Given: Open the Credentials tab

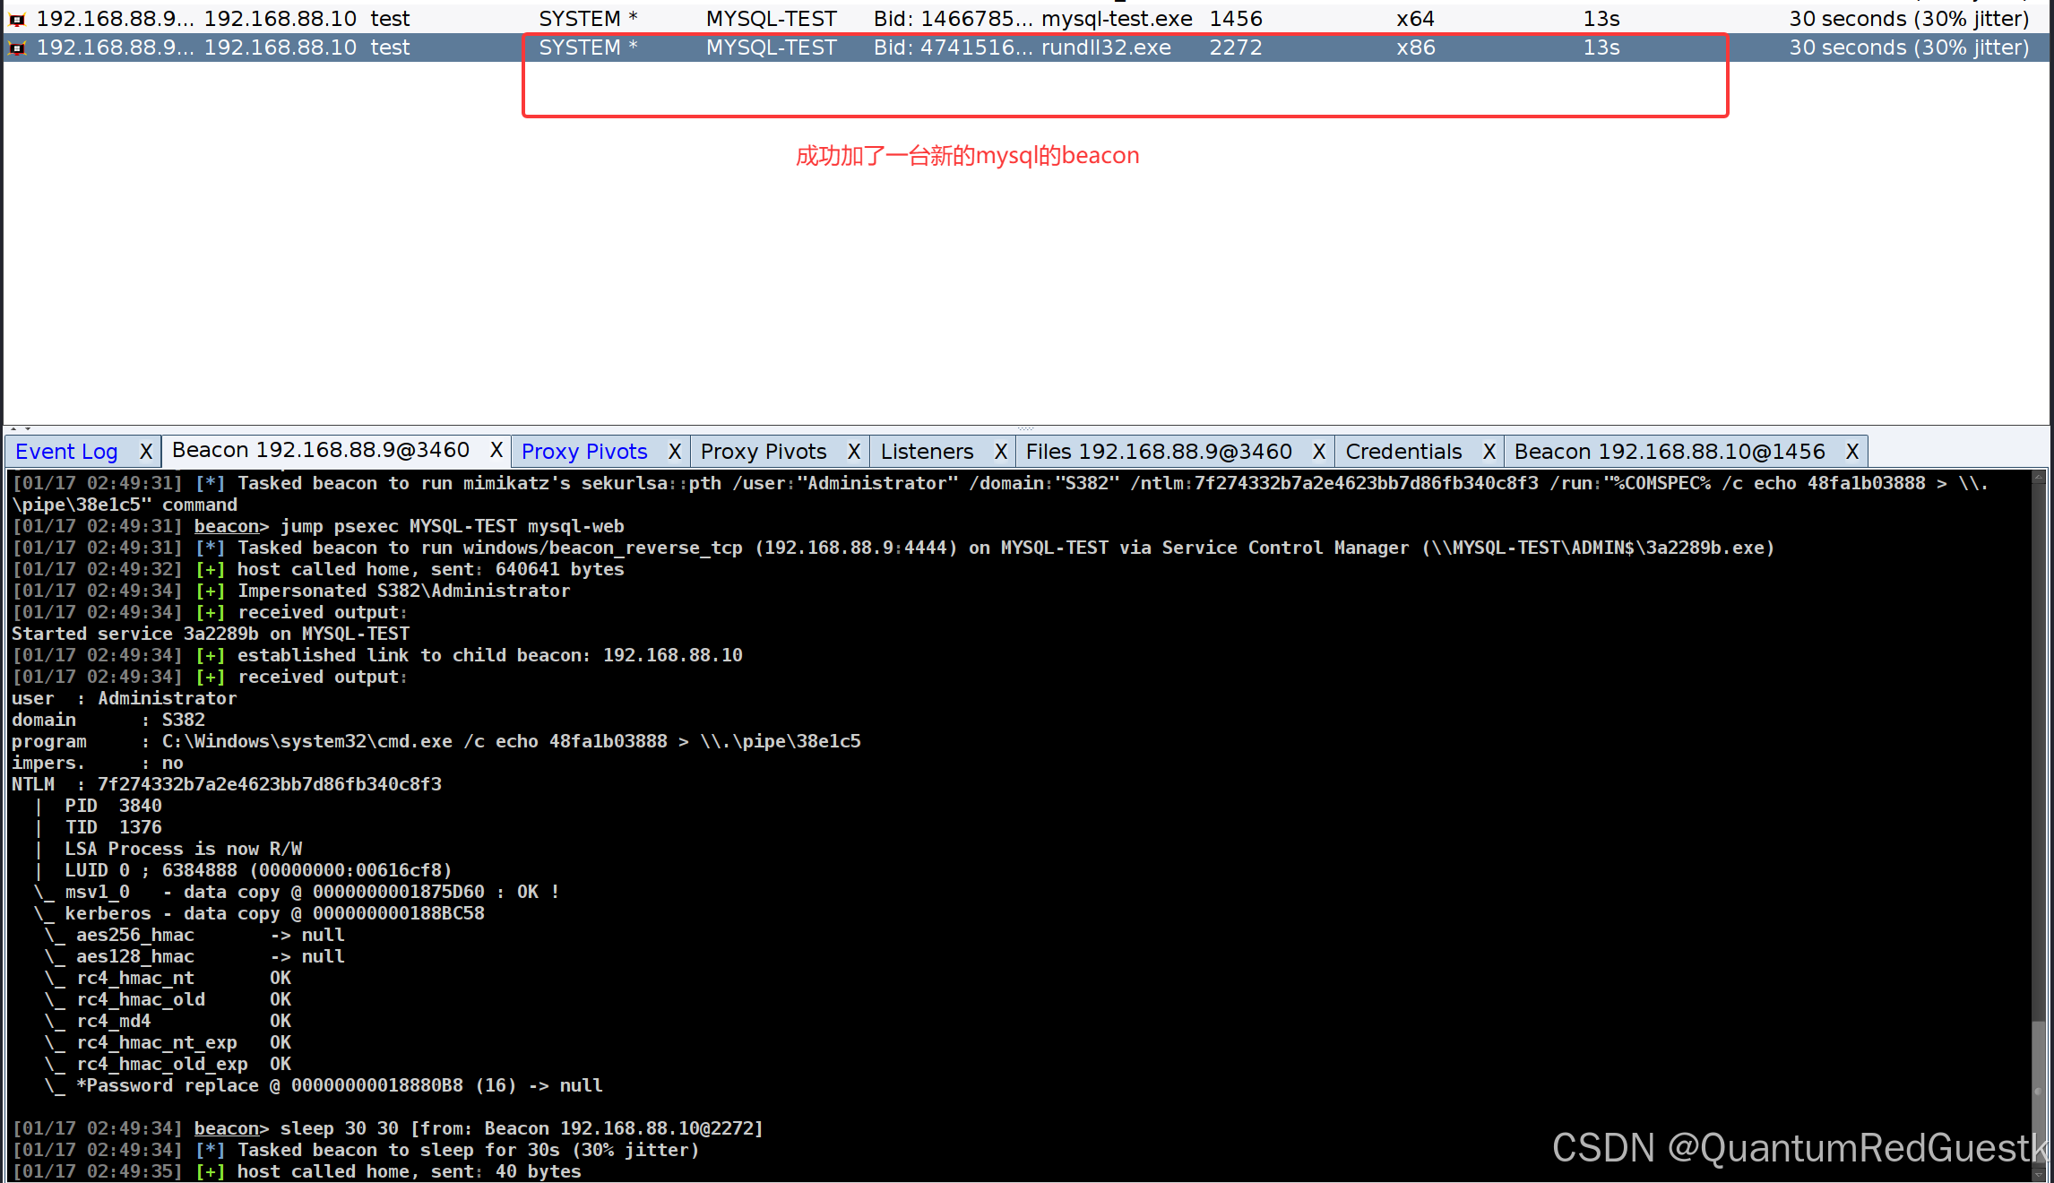Looking at the screenshot, I should pos(1403,452).
